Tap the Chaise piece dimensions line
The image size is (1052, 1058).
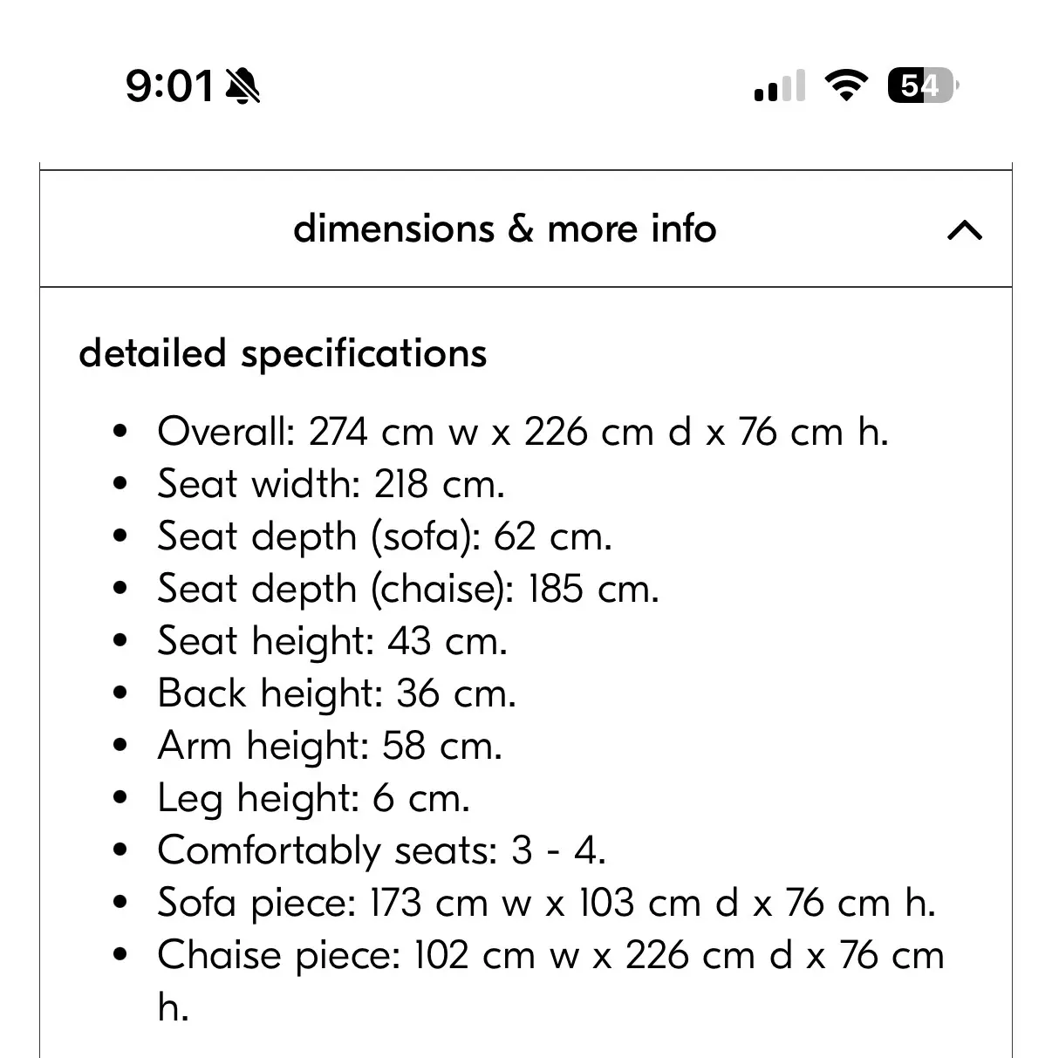tap(550, 955)
